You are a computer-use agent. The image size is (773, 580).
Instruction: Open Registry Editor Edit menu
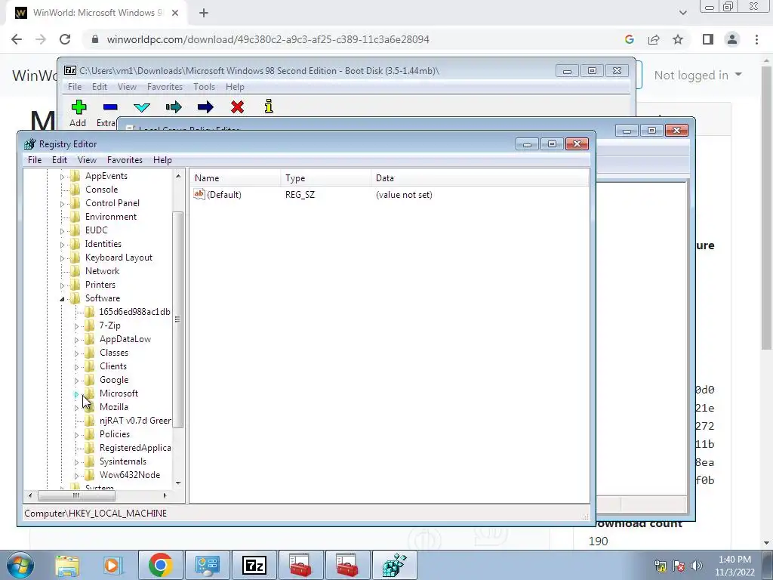60,160
